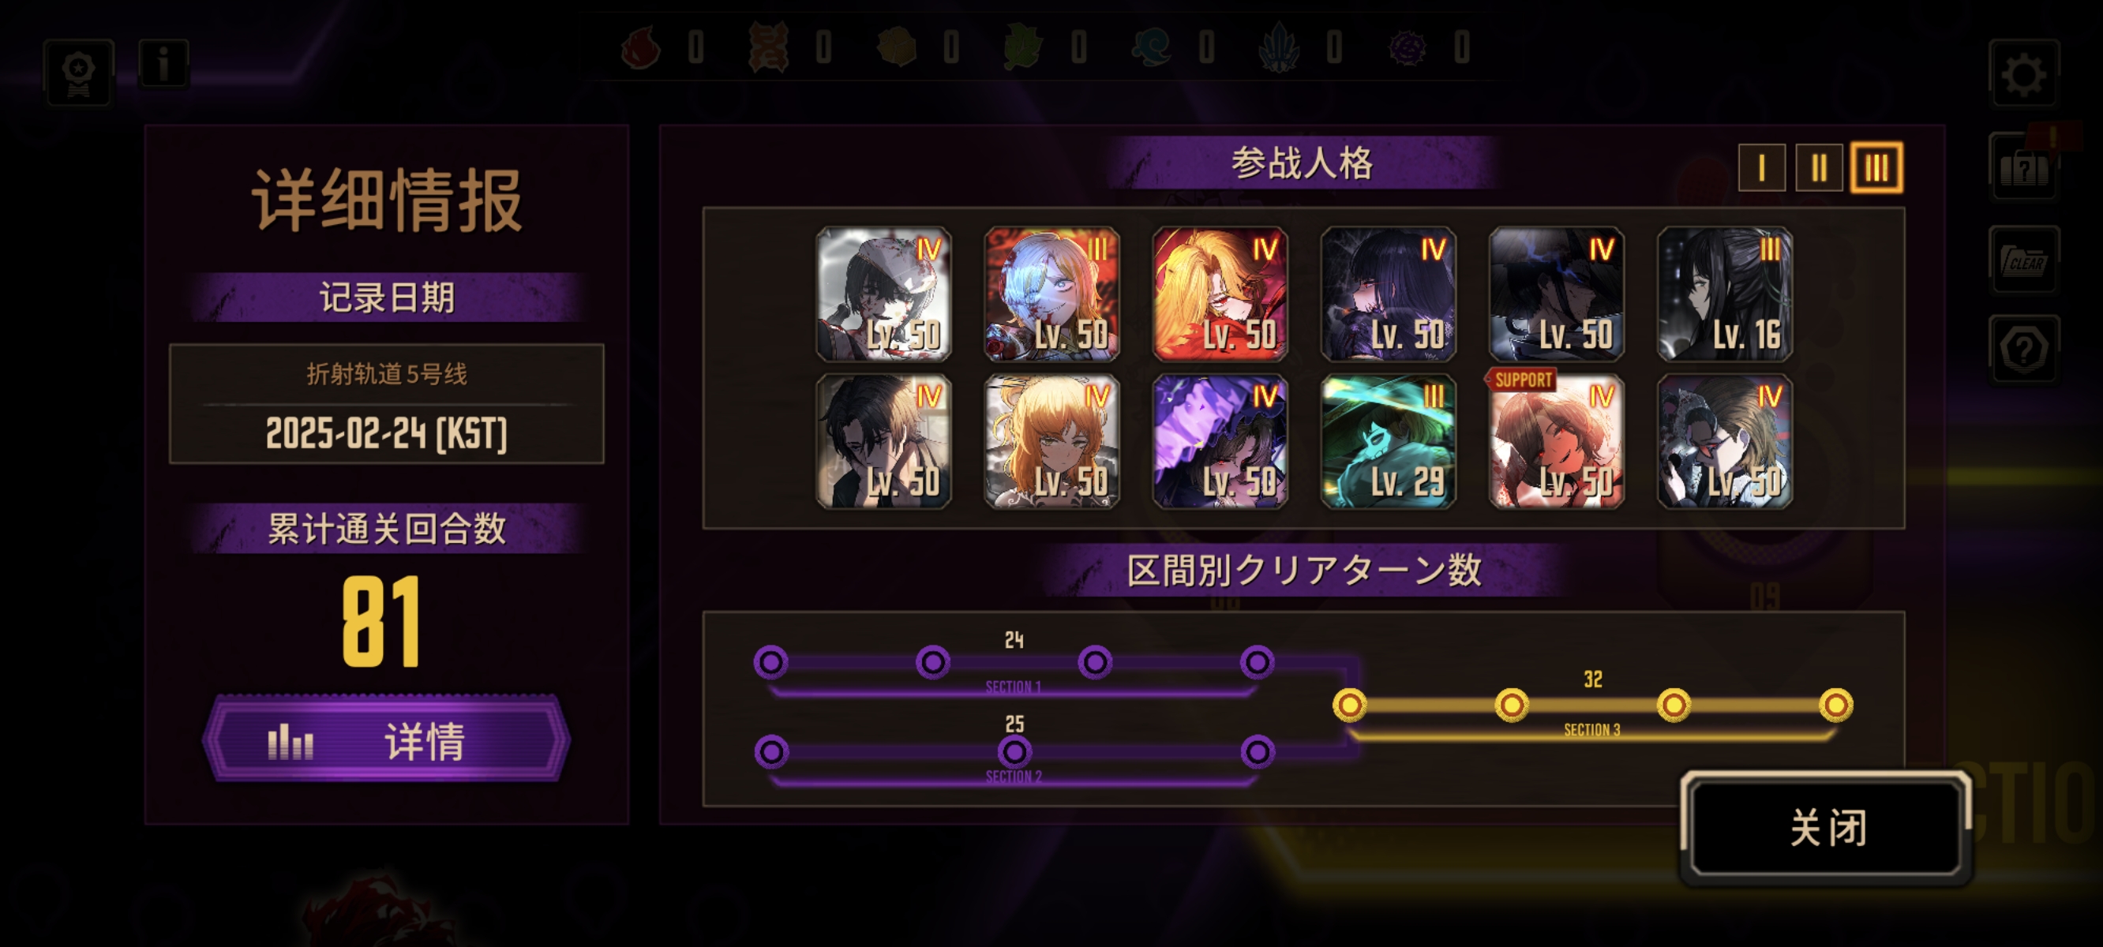Viewport: 2103px width, 947px height.
Task: Click the SUPPORT-tagged character portrait
Action: [x=1556, y=442]
